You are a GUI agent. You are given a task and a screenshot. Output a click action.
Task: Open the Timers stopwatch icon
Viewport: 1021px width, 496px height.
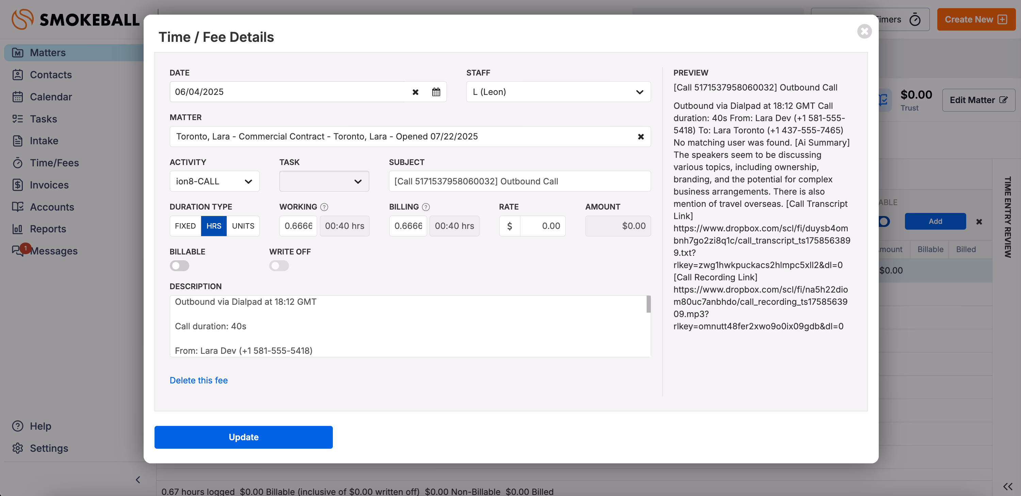point(915,19)
